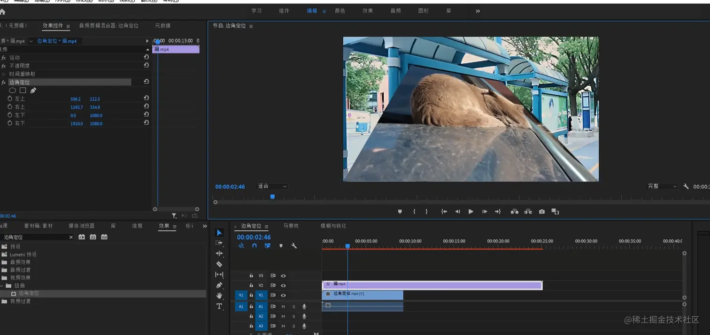Image resolution: width=710 pixels, height=335 pixels.
Task: Select the Type (T) tool
Action: tap(219, 306)
